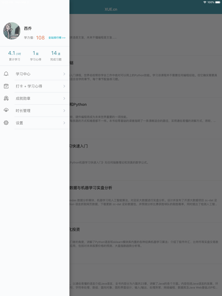Open the 学习中心 menu entry

35,74
